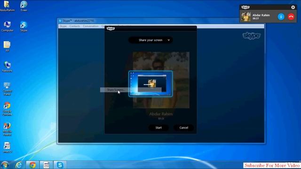Click the Skype logo in the call popup
Image resolution: width=301 pixels, height=169 pixels.
tap(246, 8)
